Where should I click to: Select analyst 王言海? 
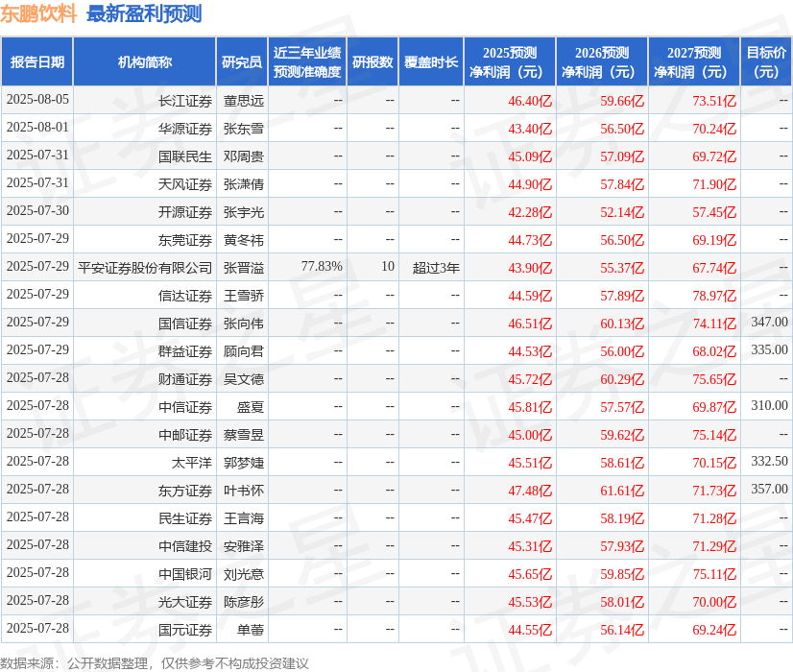click(244, 517)
